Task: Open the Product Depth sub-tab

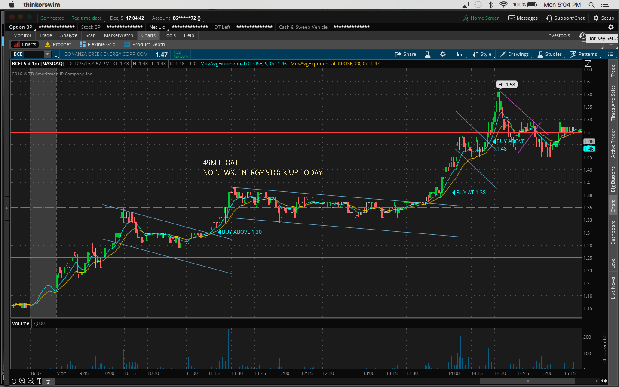Action: pyautogui.click(x=144, y=44)
